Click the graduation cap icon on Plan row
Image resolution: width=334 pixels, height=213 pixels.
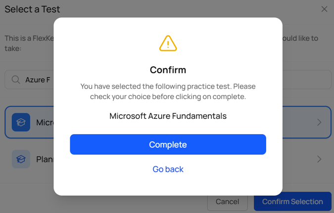pos(21,159)
